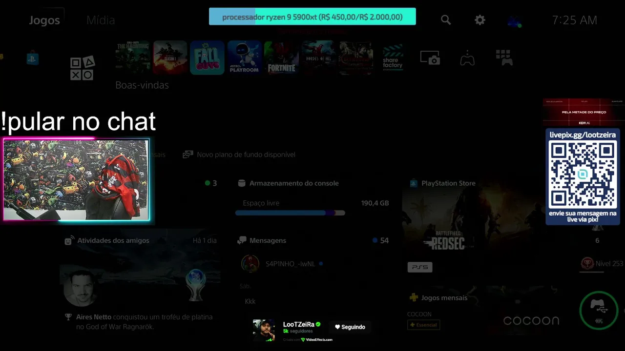The height and width of the screenshot is (351, 625).
Task: Click the LivePix QR code
Action: click(x=583, y=174)
